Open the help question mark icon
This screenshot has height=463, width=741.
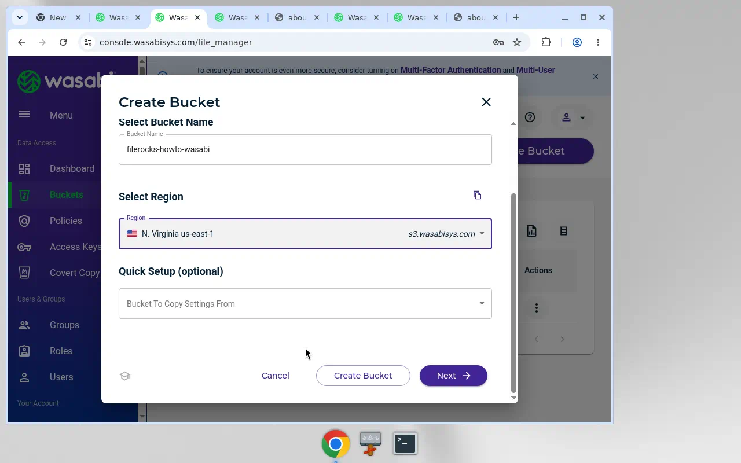click(x=530, y=117)
